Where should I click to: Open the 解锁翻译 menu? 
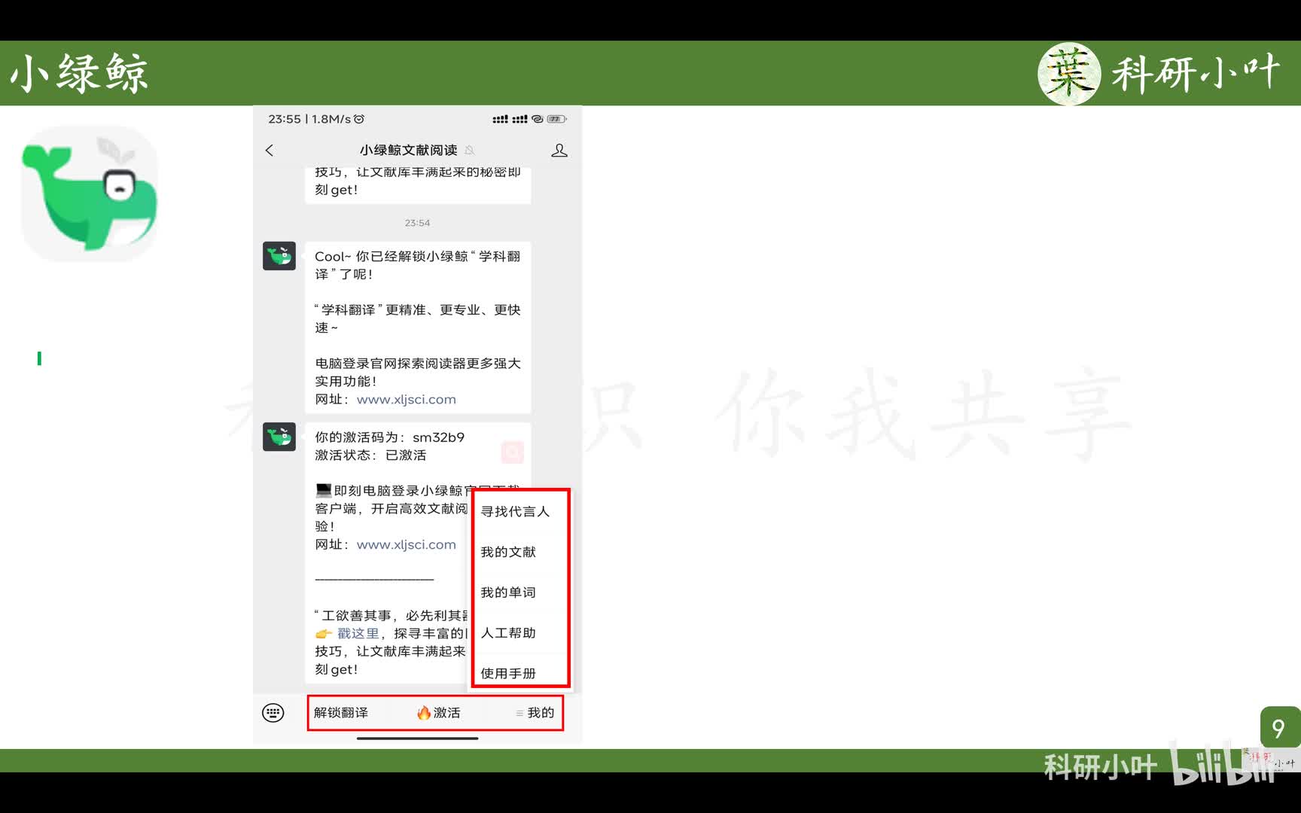341,712
